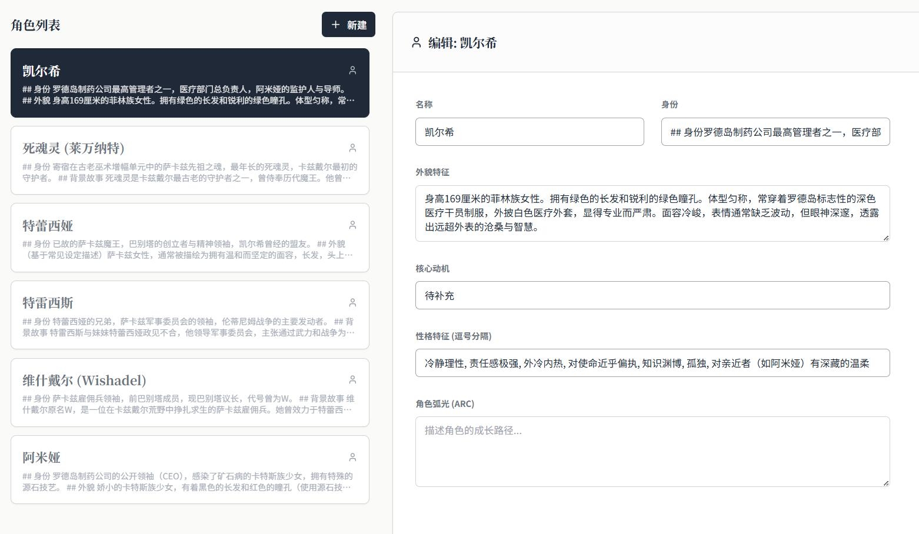Click into the 外貌特征 text area
The width and height of the screenshot is (919, 534).
coord(652,213)
